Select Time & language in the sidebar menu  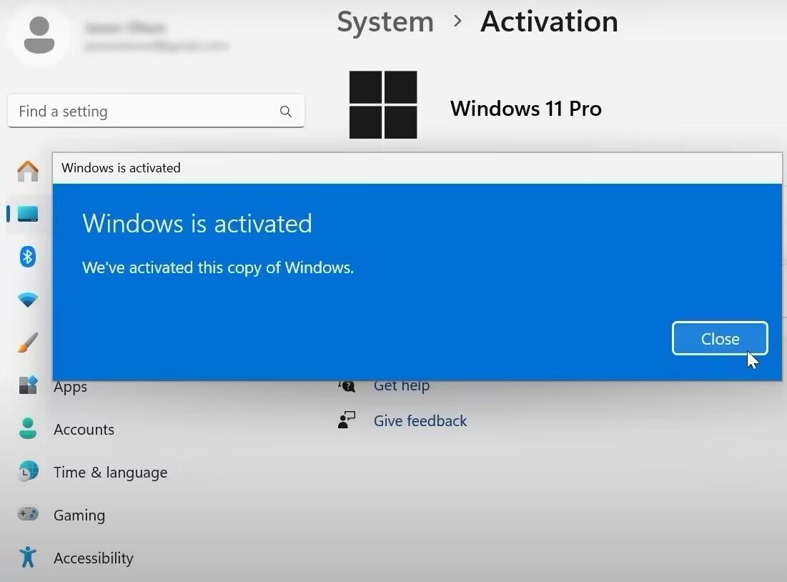pyautogui.click(x=110, y=473)
